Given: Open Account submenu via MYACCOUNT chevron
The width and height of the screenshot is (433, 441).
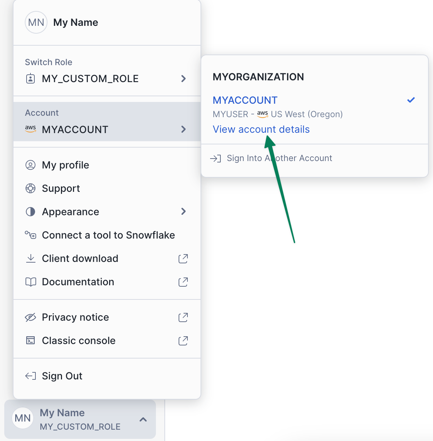Looking at the screenshot, I should 183,129.
